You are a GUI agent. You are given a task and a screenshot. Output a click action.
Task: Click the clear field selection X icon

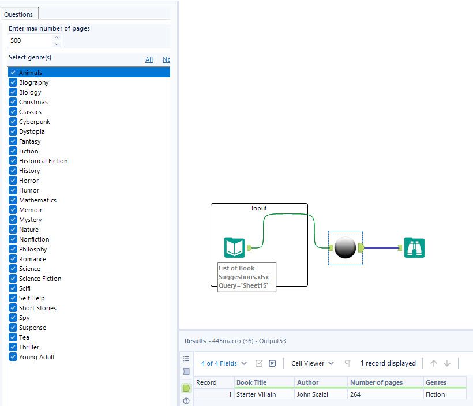tap(272, 363)
